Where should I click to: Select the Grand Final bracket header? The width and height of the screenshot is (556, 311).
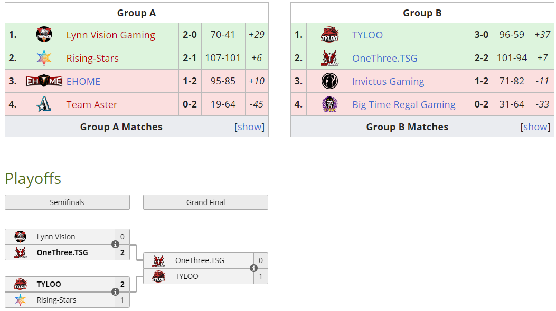point(206,202)
